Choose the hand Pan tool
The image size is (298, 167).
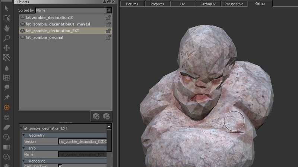tap(6, 28)
